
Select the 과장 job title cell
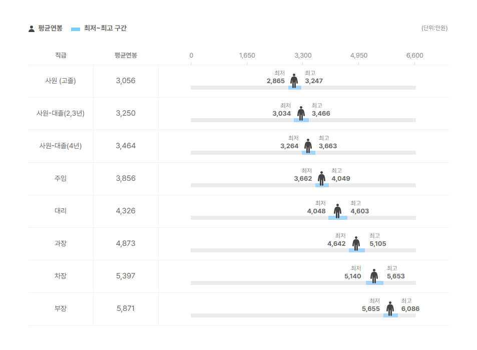click(61, 243)
